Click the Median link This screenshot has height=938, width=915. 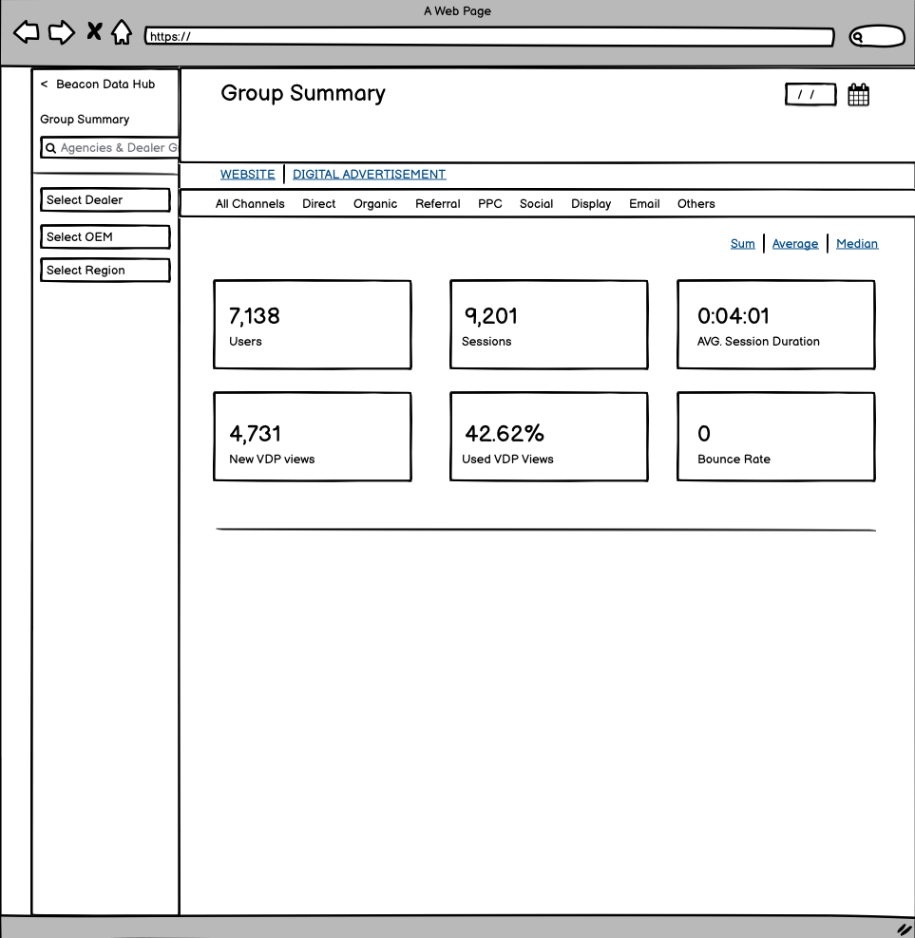[x=857, y=243]
